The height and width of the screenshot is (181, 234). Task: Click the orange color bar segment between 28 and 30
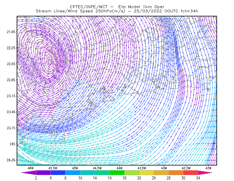click(176, 173)
